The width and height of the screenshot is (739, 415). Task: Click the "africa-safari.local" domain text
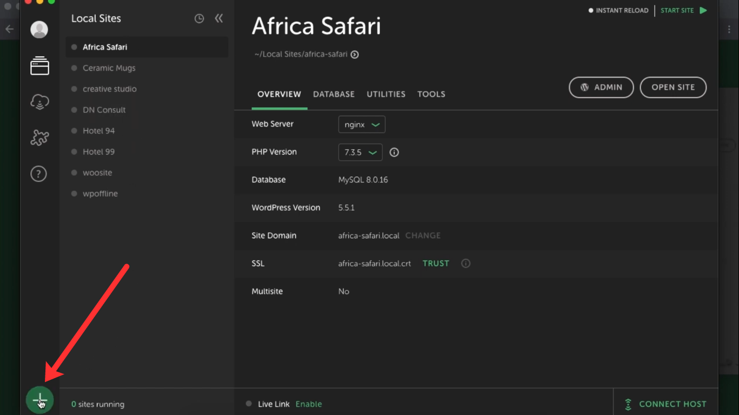point(369,236)
